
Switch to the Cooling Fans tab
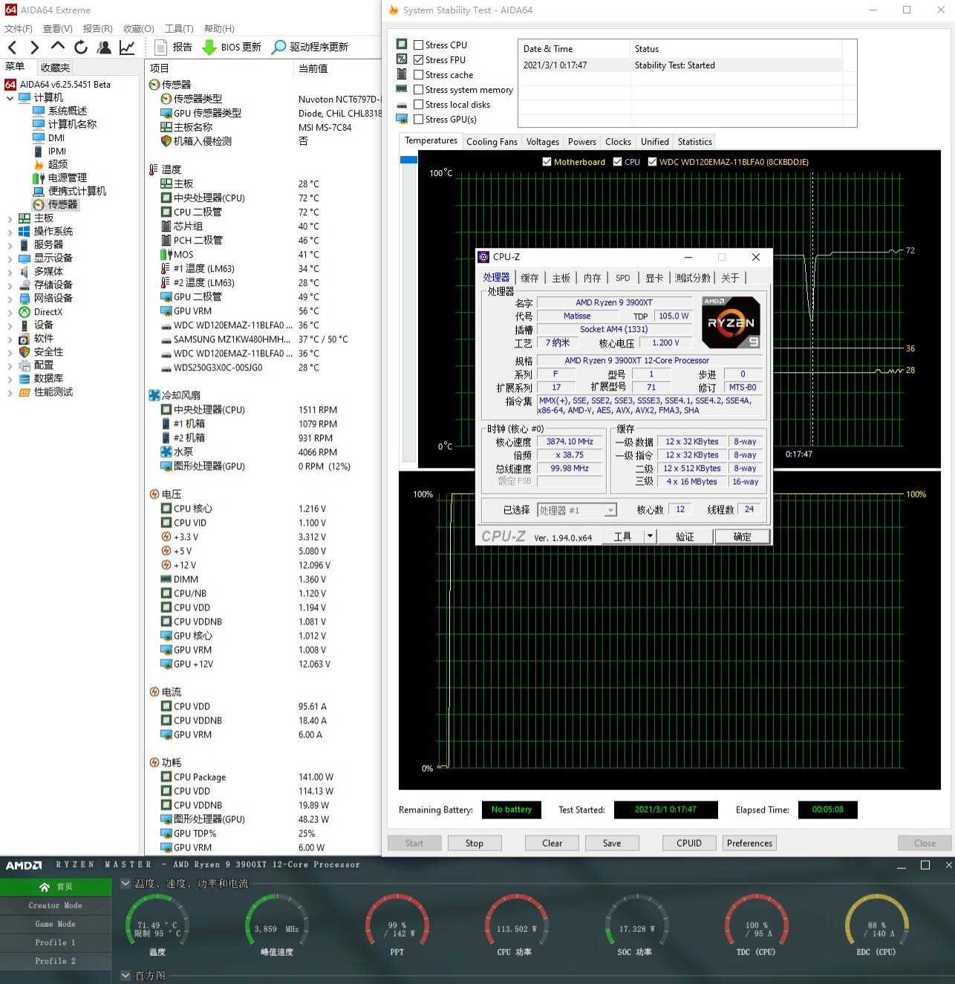coord(492,142)
